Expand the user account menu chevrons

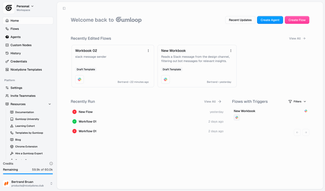pyautogui.click(x=51, y=184)
